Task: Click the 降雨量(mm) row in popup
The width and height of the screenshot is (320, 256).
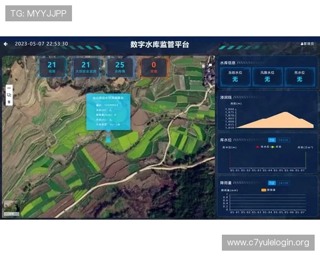Action: [x=106, y=115]
